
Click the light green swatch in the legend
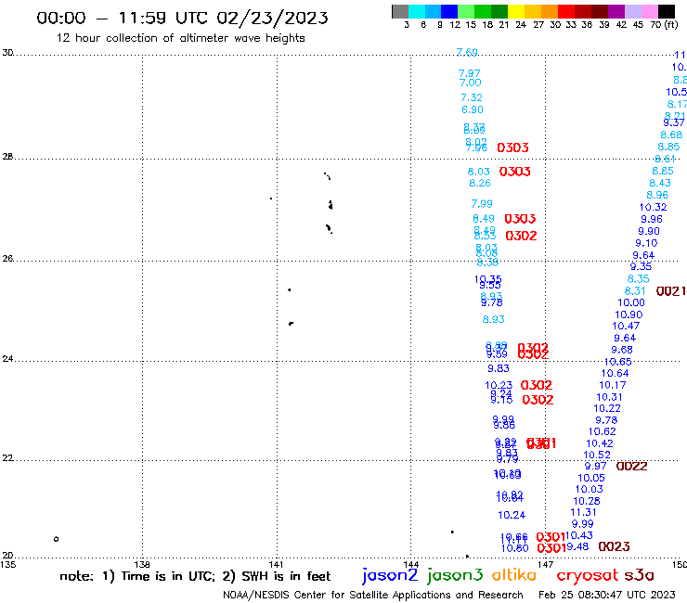tap(466, 11)
